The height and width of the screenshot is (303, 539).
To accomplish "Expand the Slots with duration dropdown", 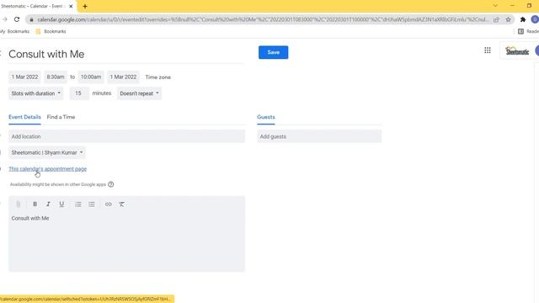I will [35, 93].
